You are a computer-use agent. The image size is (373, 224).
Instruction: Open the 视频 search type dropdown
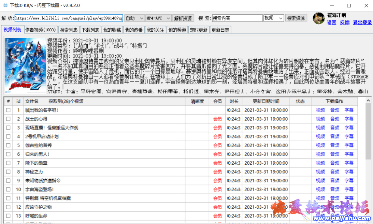point(273,18)
